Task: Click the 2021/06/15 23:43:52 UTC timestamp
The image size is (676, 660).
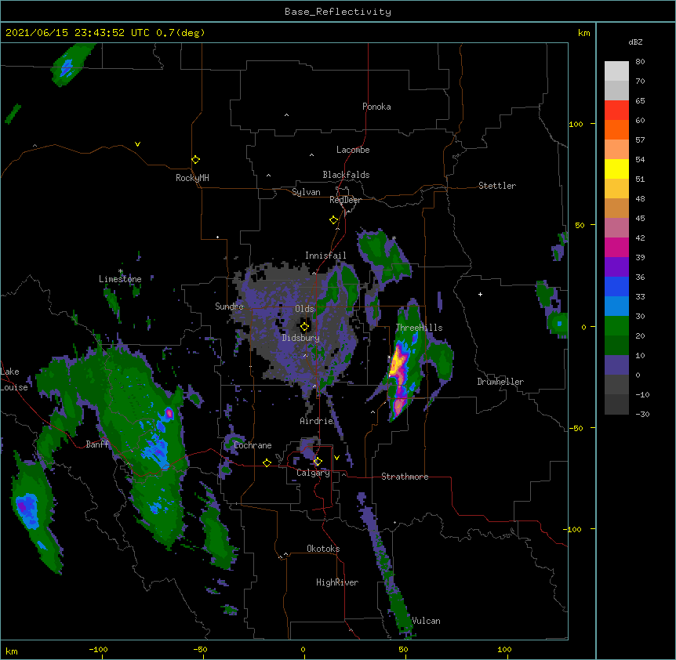Action: (x=78, y=33)
